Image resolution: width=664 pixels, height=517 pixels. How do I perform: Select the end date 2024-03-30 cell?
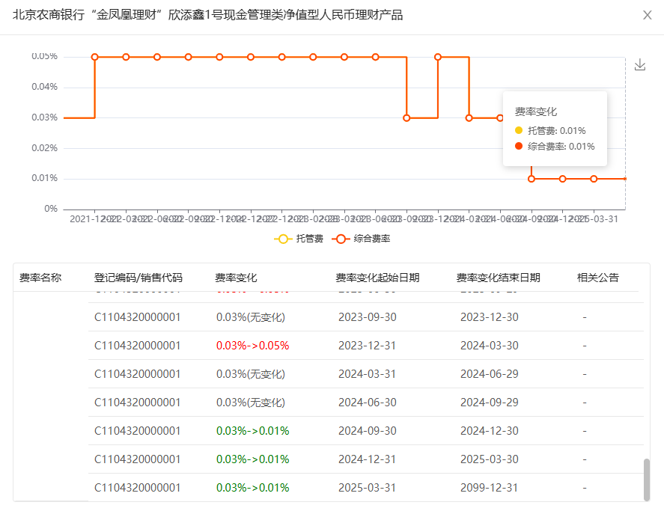489,346
